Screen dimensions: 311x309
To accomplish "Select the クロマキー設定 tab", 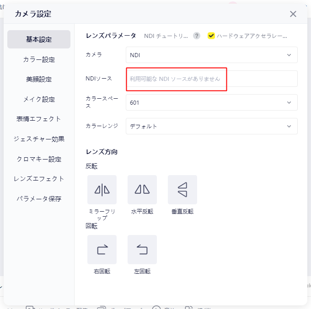I will 39,159.
